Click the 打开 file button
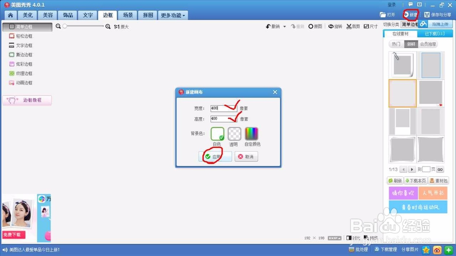 point(387,15)
